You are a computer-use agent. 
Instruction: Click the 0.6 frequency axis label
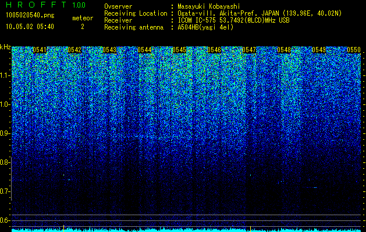coord(5,220)
